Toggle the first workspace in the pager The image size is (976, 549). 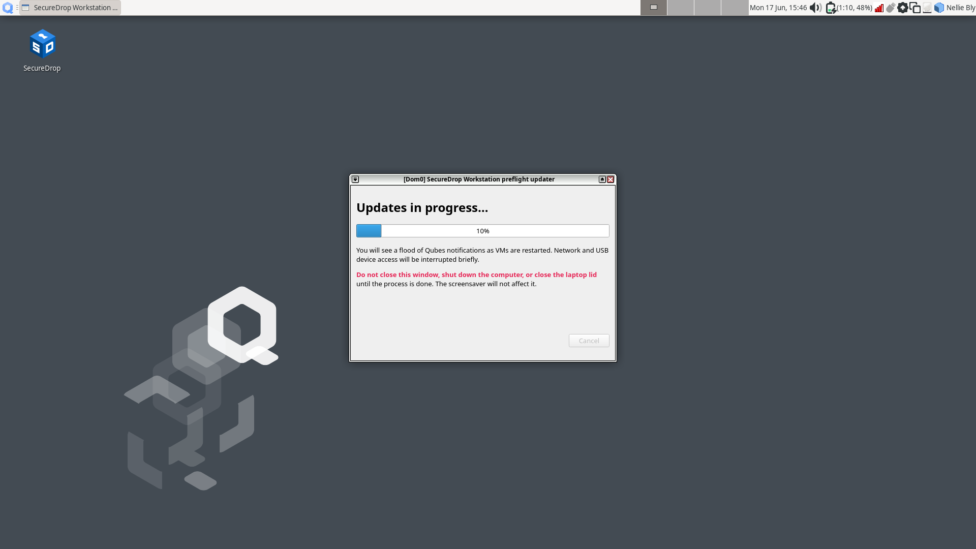(653, 8)
